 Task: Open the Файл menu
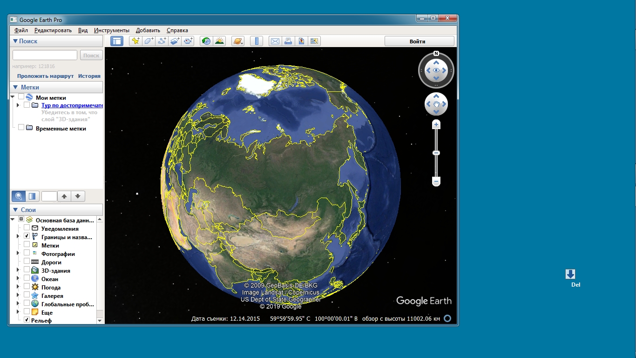click(21, 30)
